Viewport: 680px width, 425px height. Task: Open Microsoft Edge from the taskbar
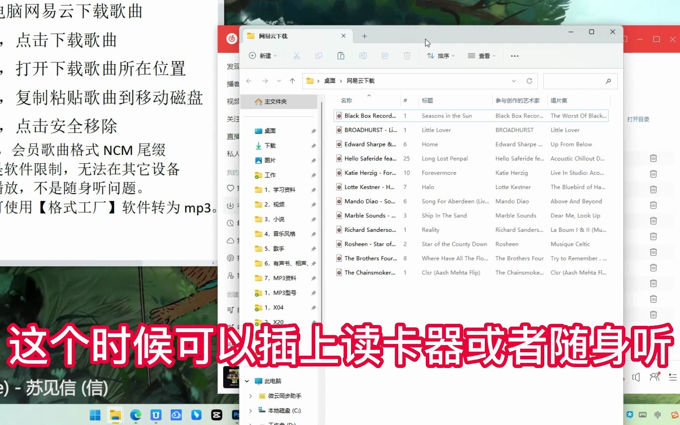click(x=136, y=415)
